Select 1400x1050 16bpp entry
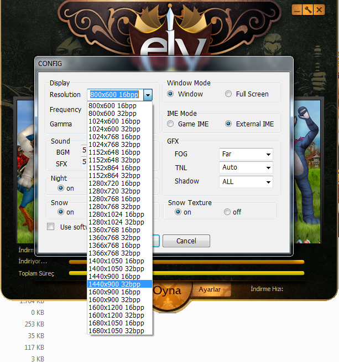The image size is (339, 362). click(120, 261)
